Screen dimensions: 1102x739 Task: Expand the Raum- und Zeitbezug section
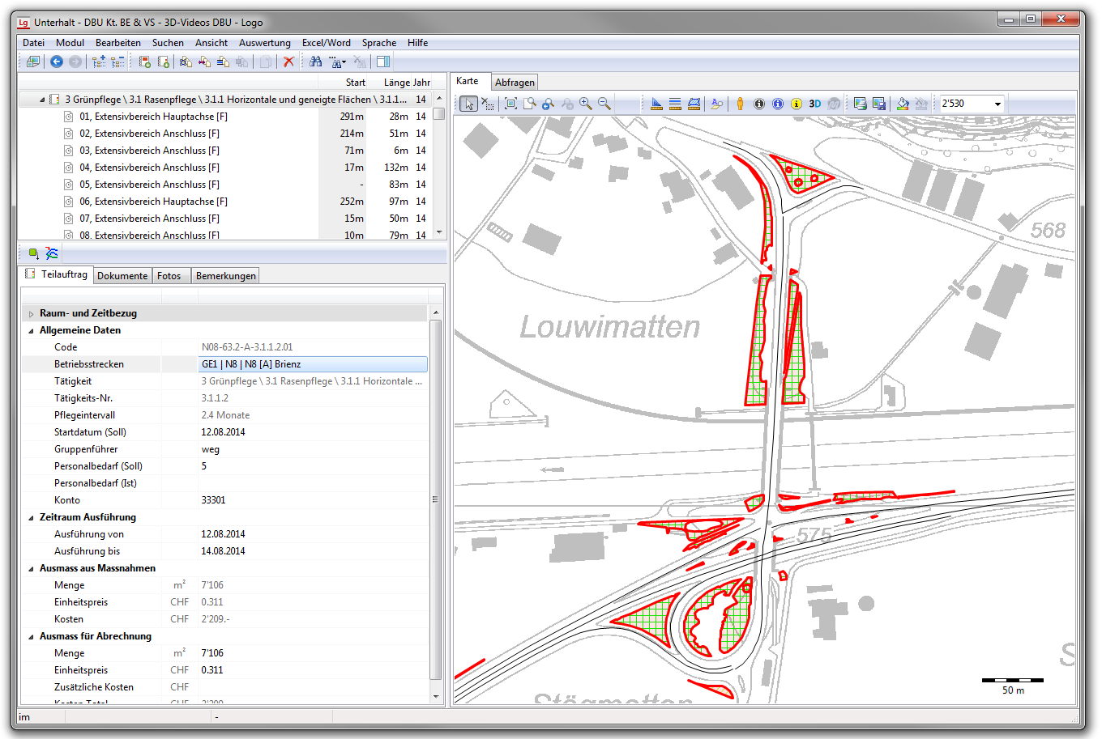(x=32, y=314)
